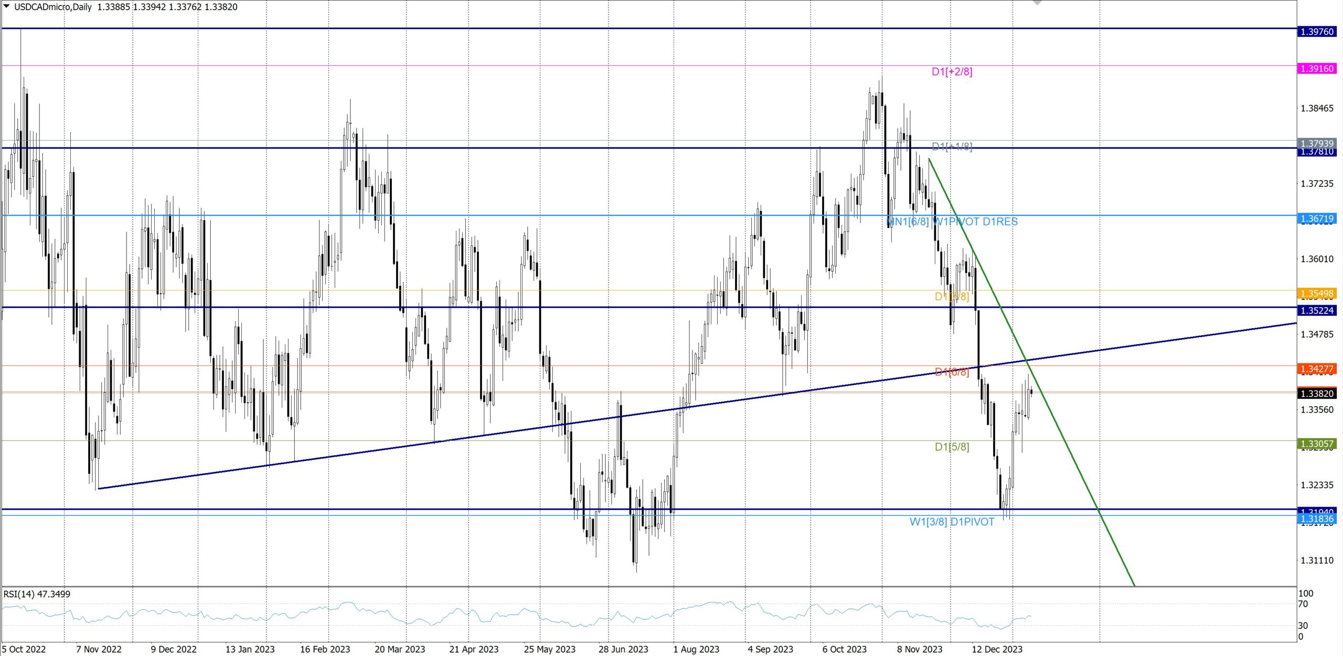Click the RSI 70 level scale label

tap(1303, 604)
